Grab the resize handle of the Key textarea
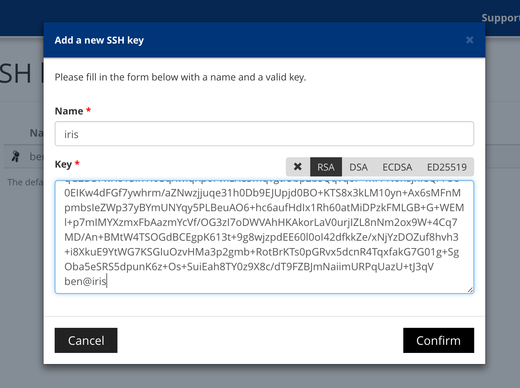Image resolution: width=520 pixels, height=388 pixels. pos(470,290)
